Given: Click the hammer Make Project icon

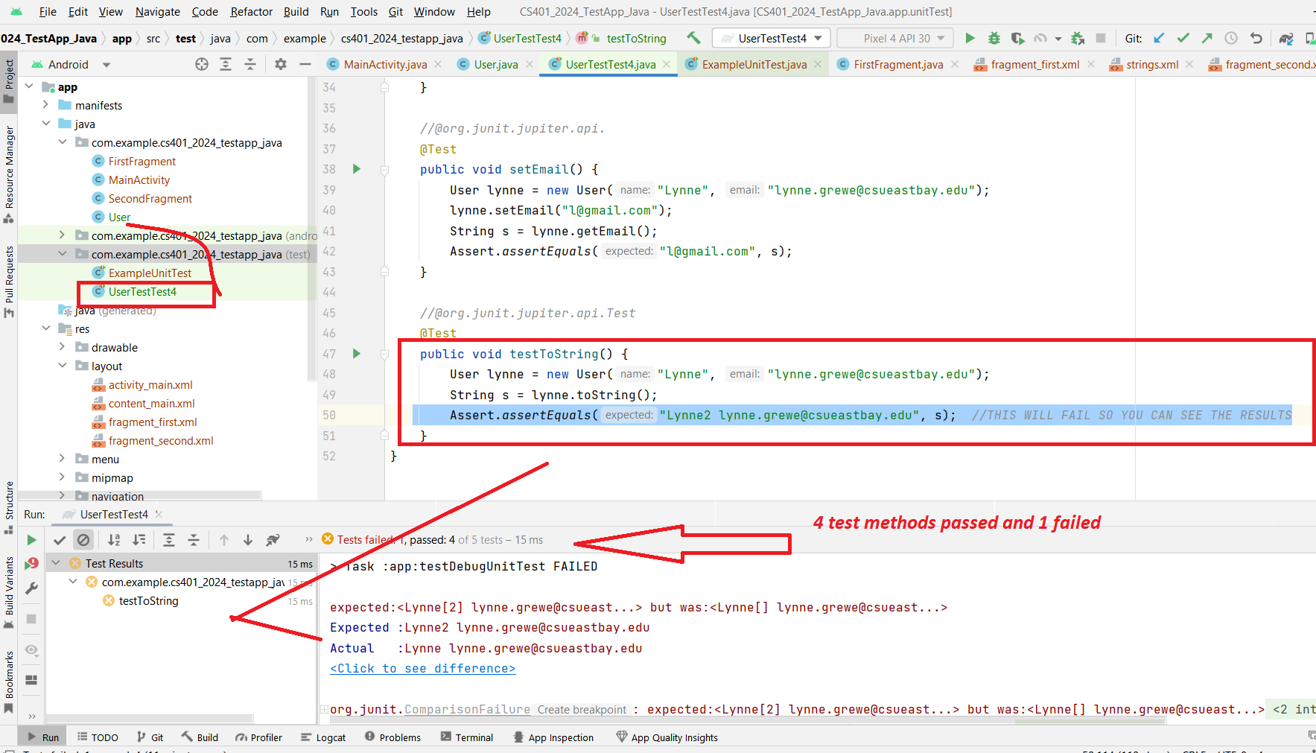Looking at the screenshot, I should pos(693,38).
